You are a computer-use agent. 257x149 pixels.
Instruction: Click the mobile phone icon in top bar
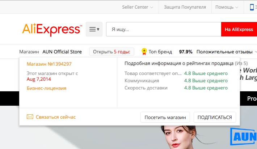coord(252,7)
